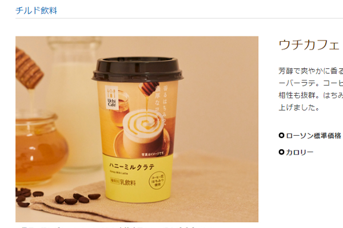The image size is (343, 228).
Task: Click the bullet icon beside カロリー
Action: tap(281, 152)
